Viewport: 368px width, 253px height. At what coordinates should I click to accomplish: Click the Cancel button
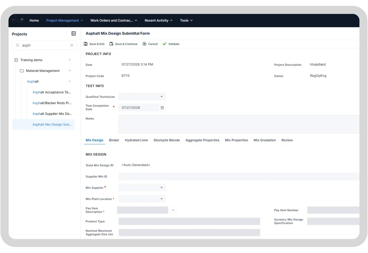pyautogui.click(x=150, y=44)
